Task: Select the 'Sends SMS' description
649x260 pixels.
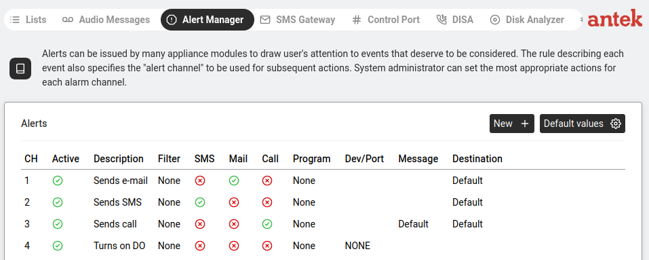Action: coord(117,202)
